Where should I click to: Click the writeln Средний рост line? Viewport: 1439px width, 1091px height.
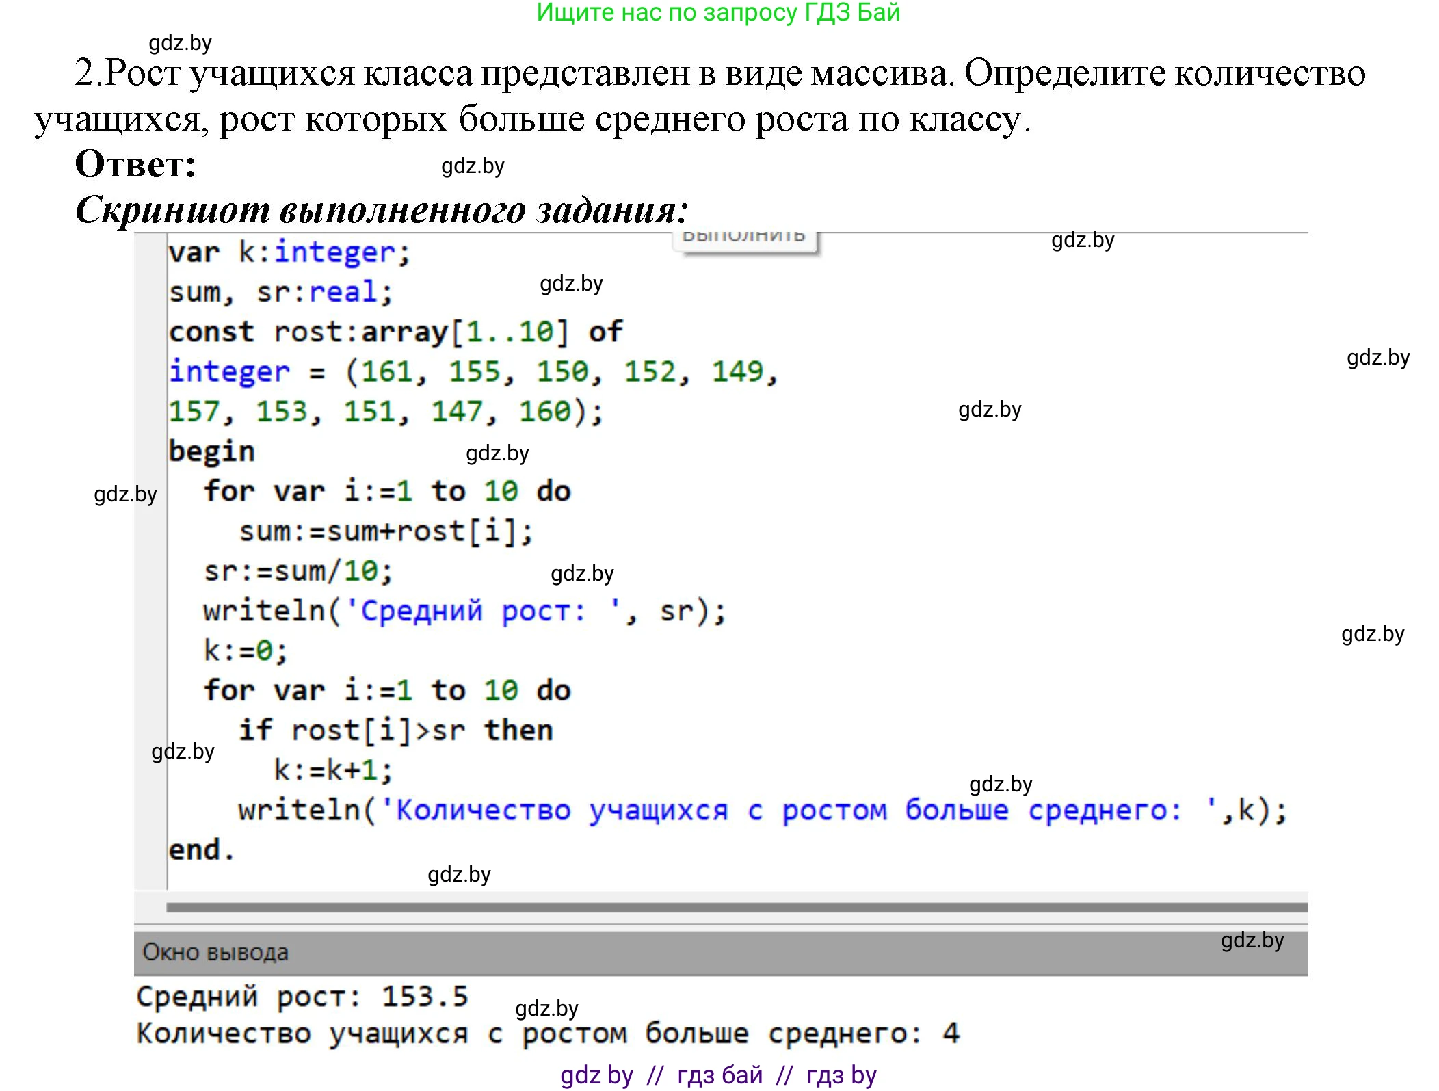pyautogui.click(x=465, y=611)
